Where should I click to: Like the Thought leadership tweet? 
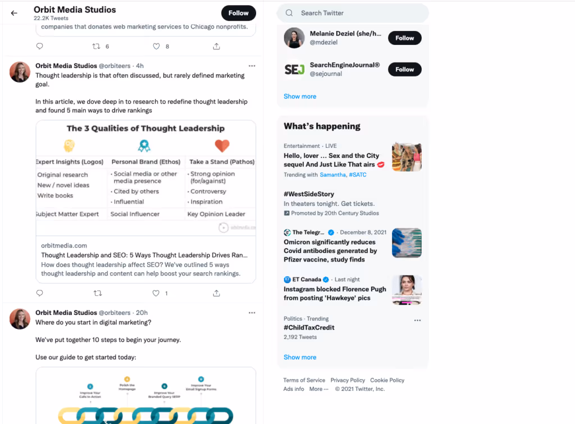[156, 294]
